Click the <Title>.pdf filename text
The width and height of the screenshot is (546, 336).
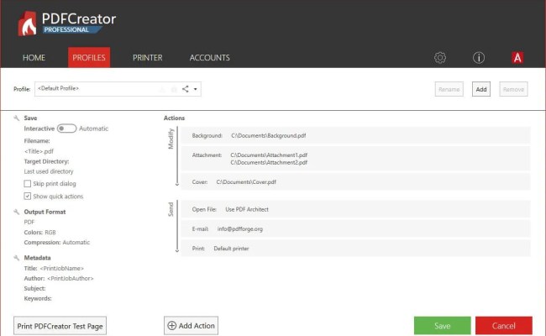(39, 151)
